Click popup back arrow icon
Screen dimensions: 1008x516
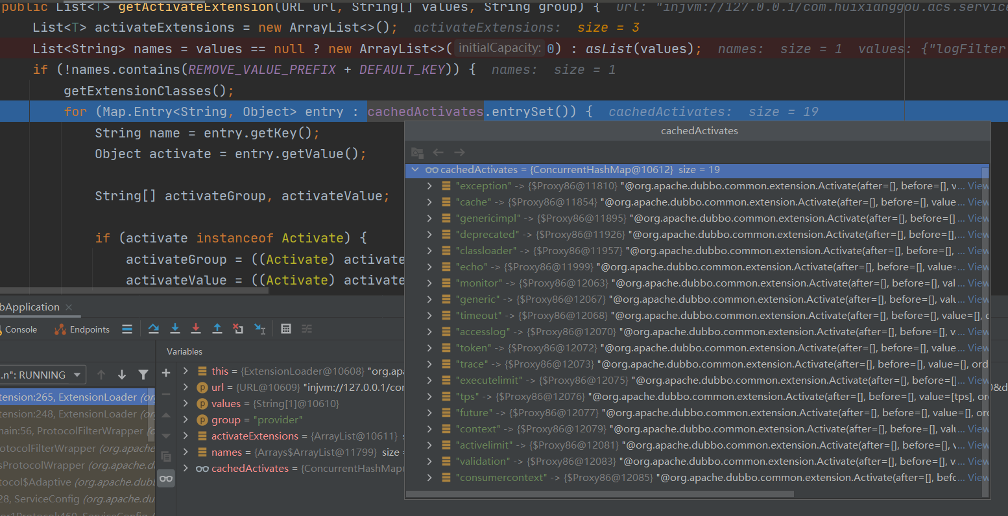coord(438,152)
